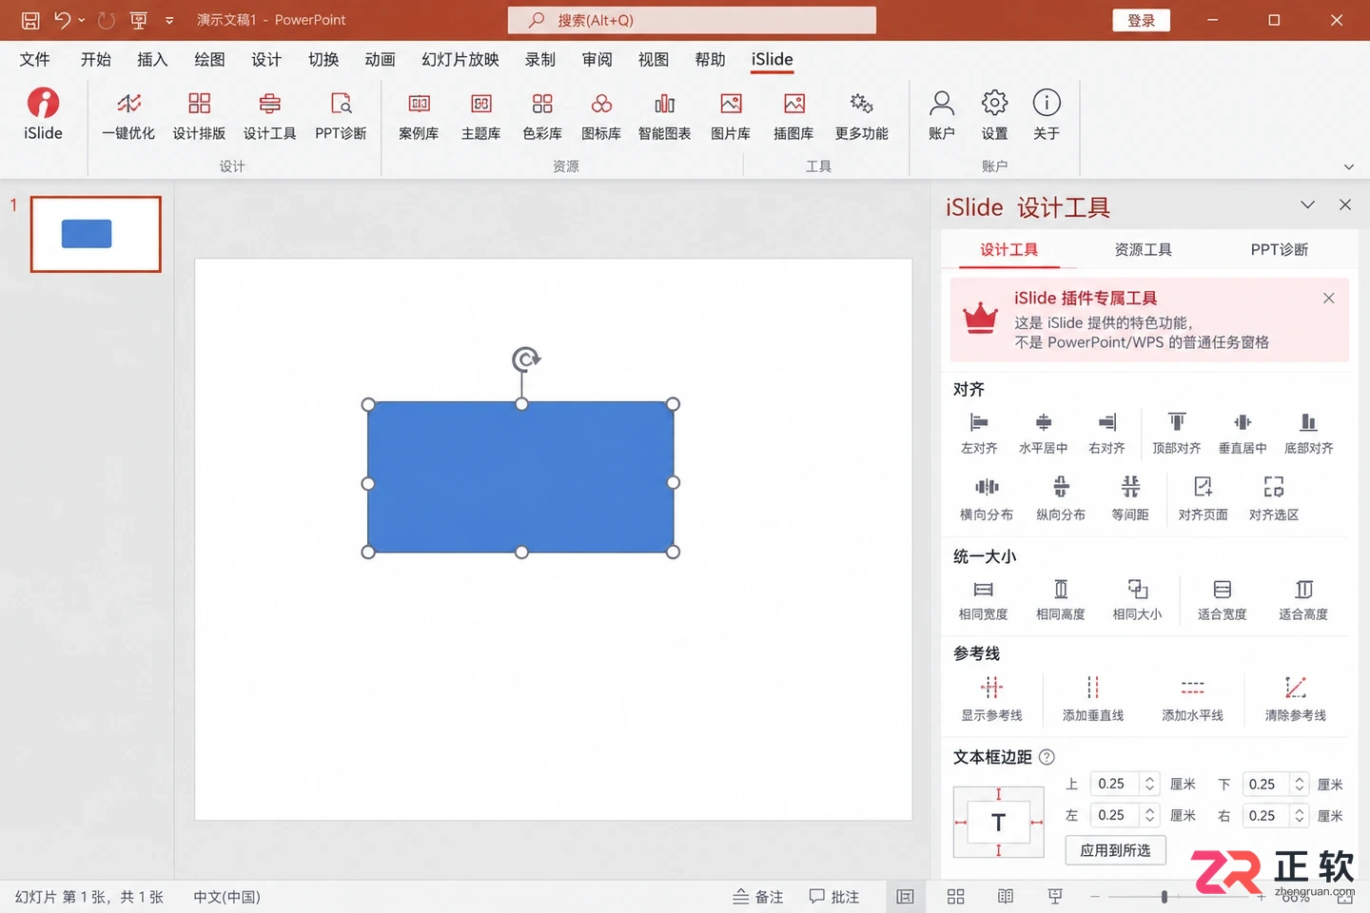
Task: Click the Login (登录) button
Action: (1142, 20)
